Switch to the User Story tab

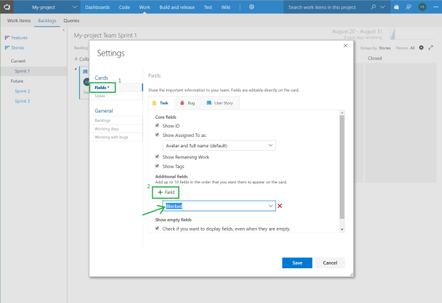[220, 103]
